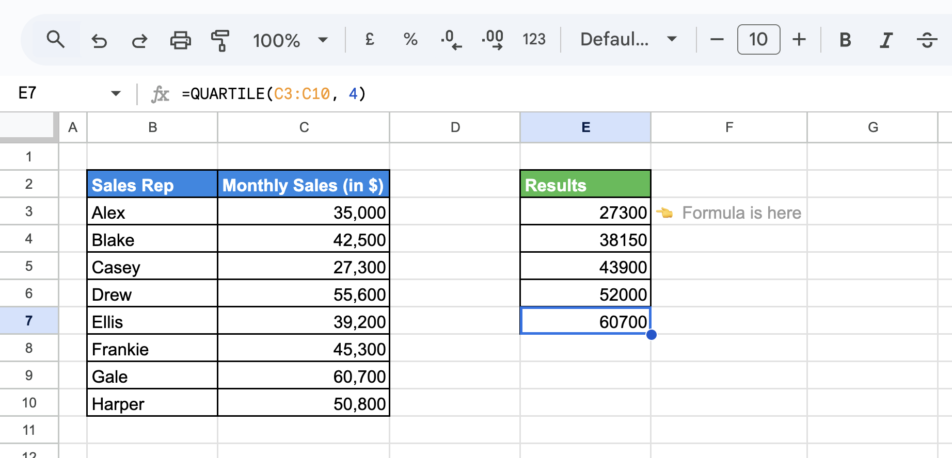Select column C header
Screen dimensions: 952x458
click(304, 127)
